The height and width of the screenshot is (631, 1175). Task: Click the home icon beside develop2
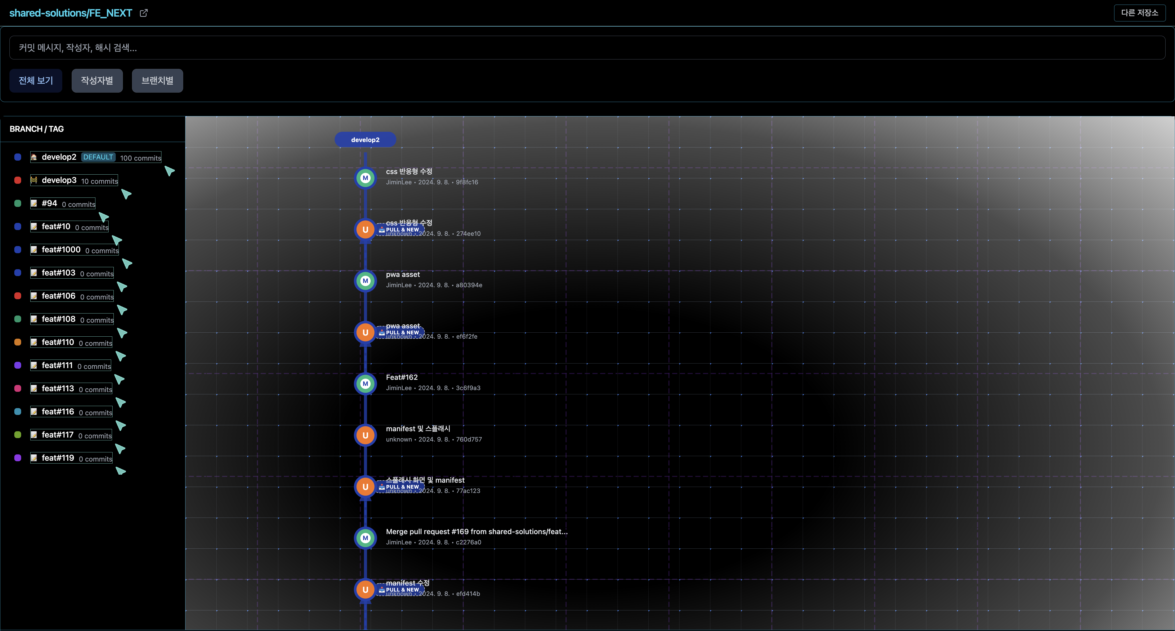[x=34, y=157]
